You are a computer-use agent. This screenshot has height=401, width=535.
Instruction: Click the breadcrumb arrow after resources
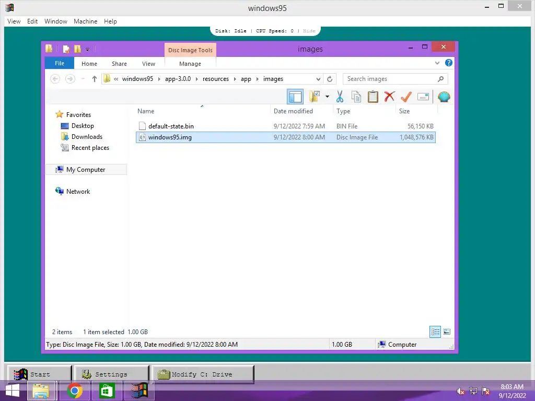235,79
